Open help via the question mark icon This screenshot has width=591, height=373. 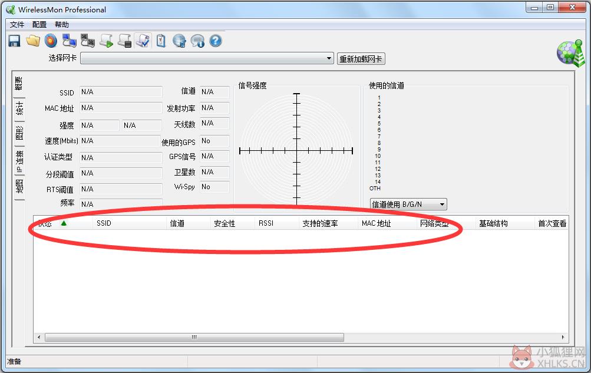(x=216, y=41)
